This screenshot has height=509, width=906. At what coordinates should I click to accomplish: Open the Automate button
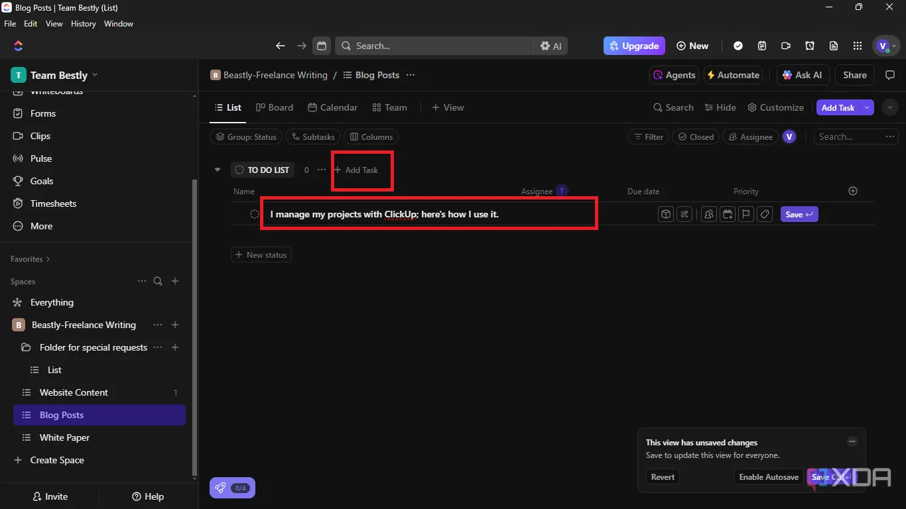point(732,75)
